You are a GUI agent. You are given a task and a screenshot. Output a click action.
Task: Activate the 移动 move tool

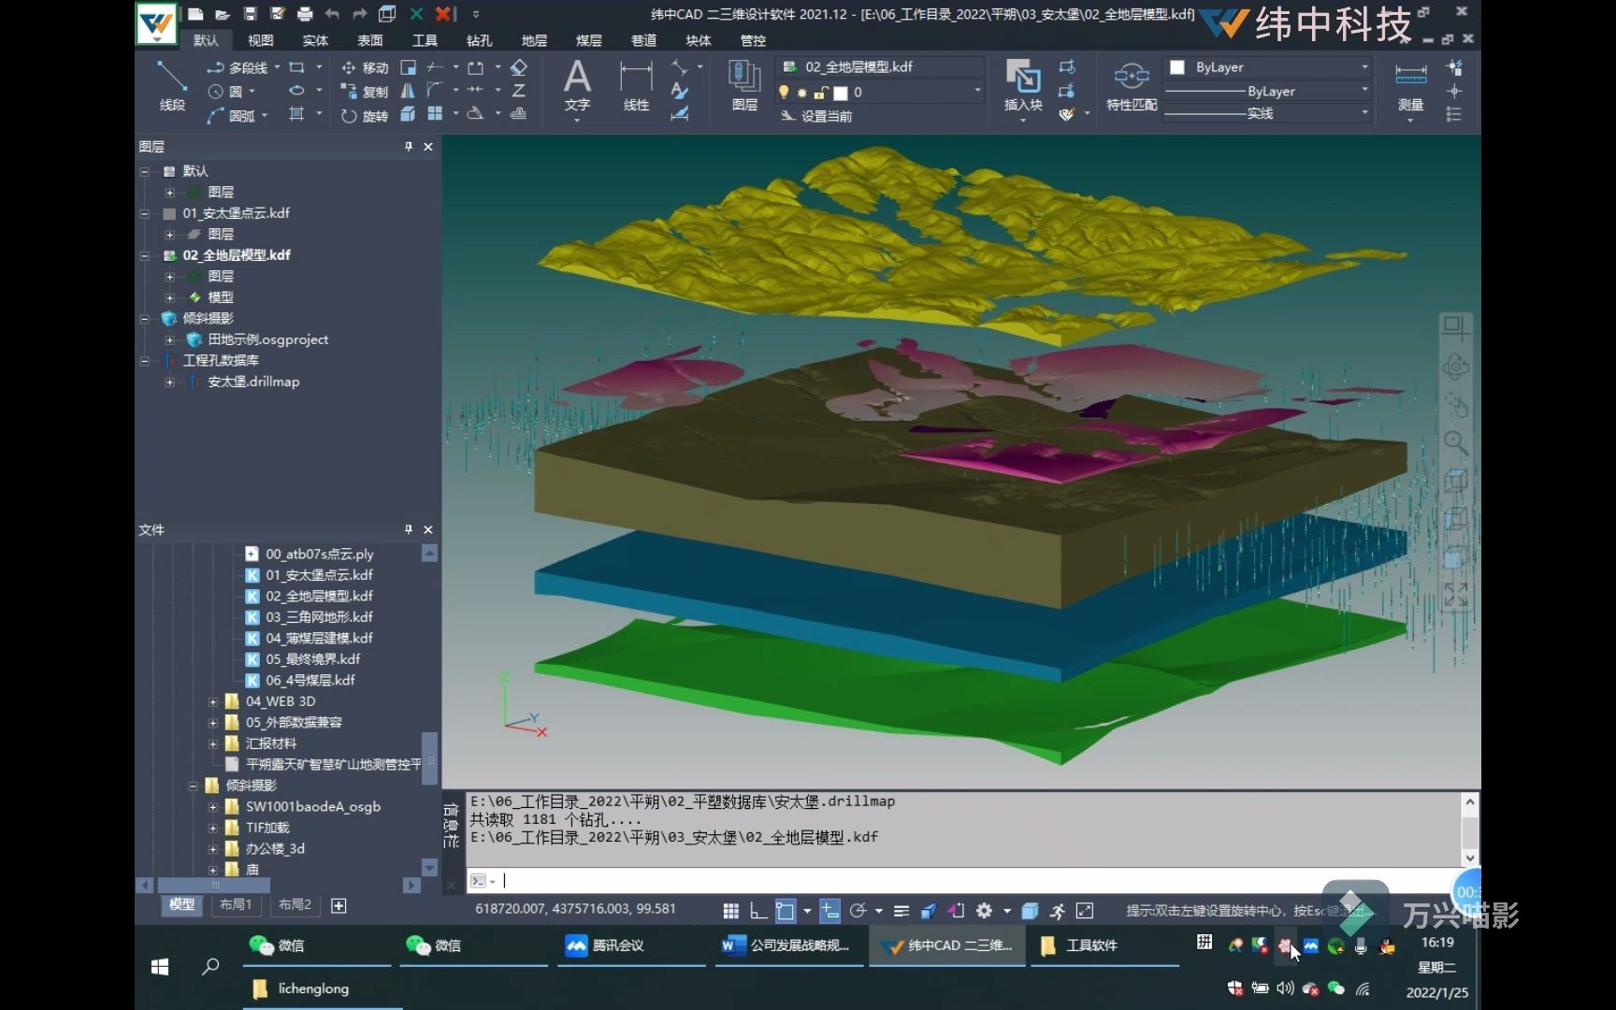(x=365, y=67)
